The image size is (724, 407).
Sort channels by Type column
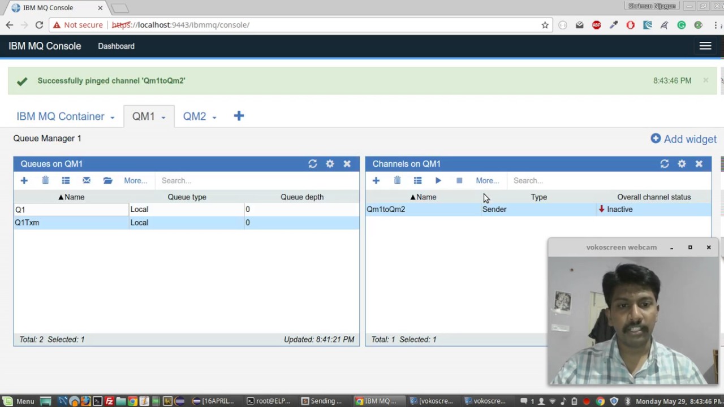coord(538,197)
